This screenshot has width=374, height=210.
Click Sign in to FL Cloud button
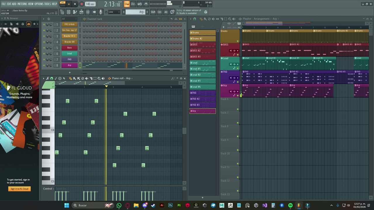coord(19,189)
